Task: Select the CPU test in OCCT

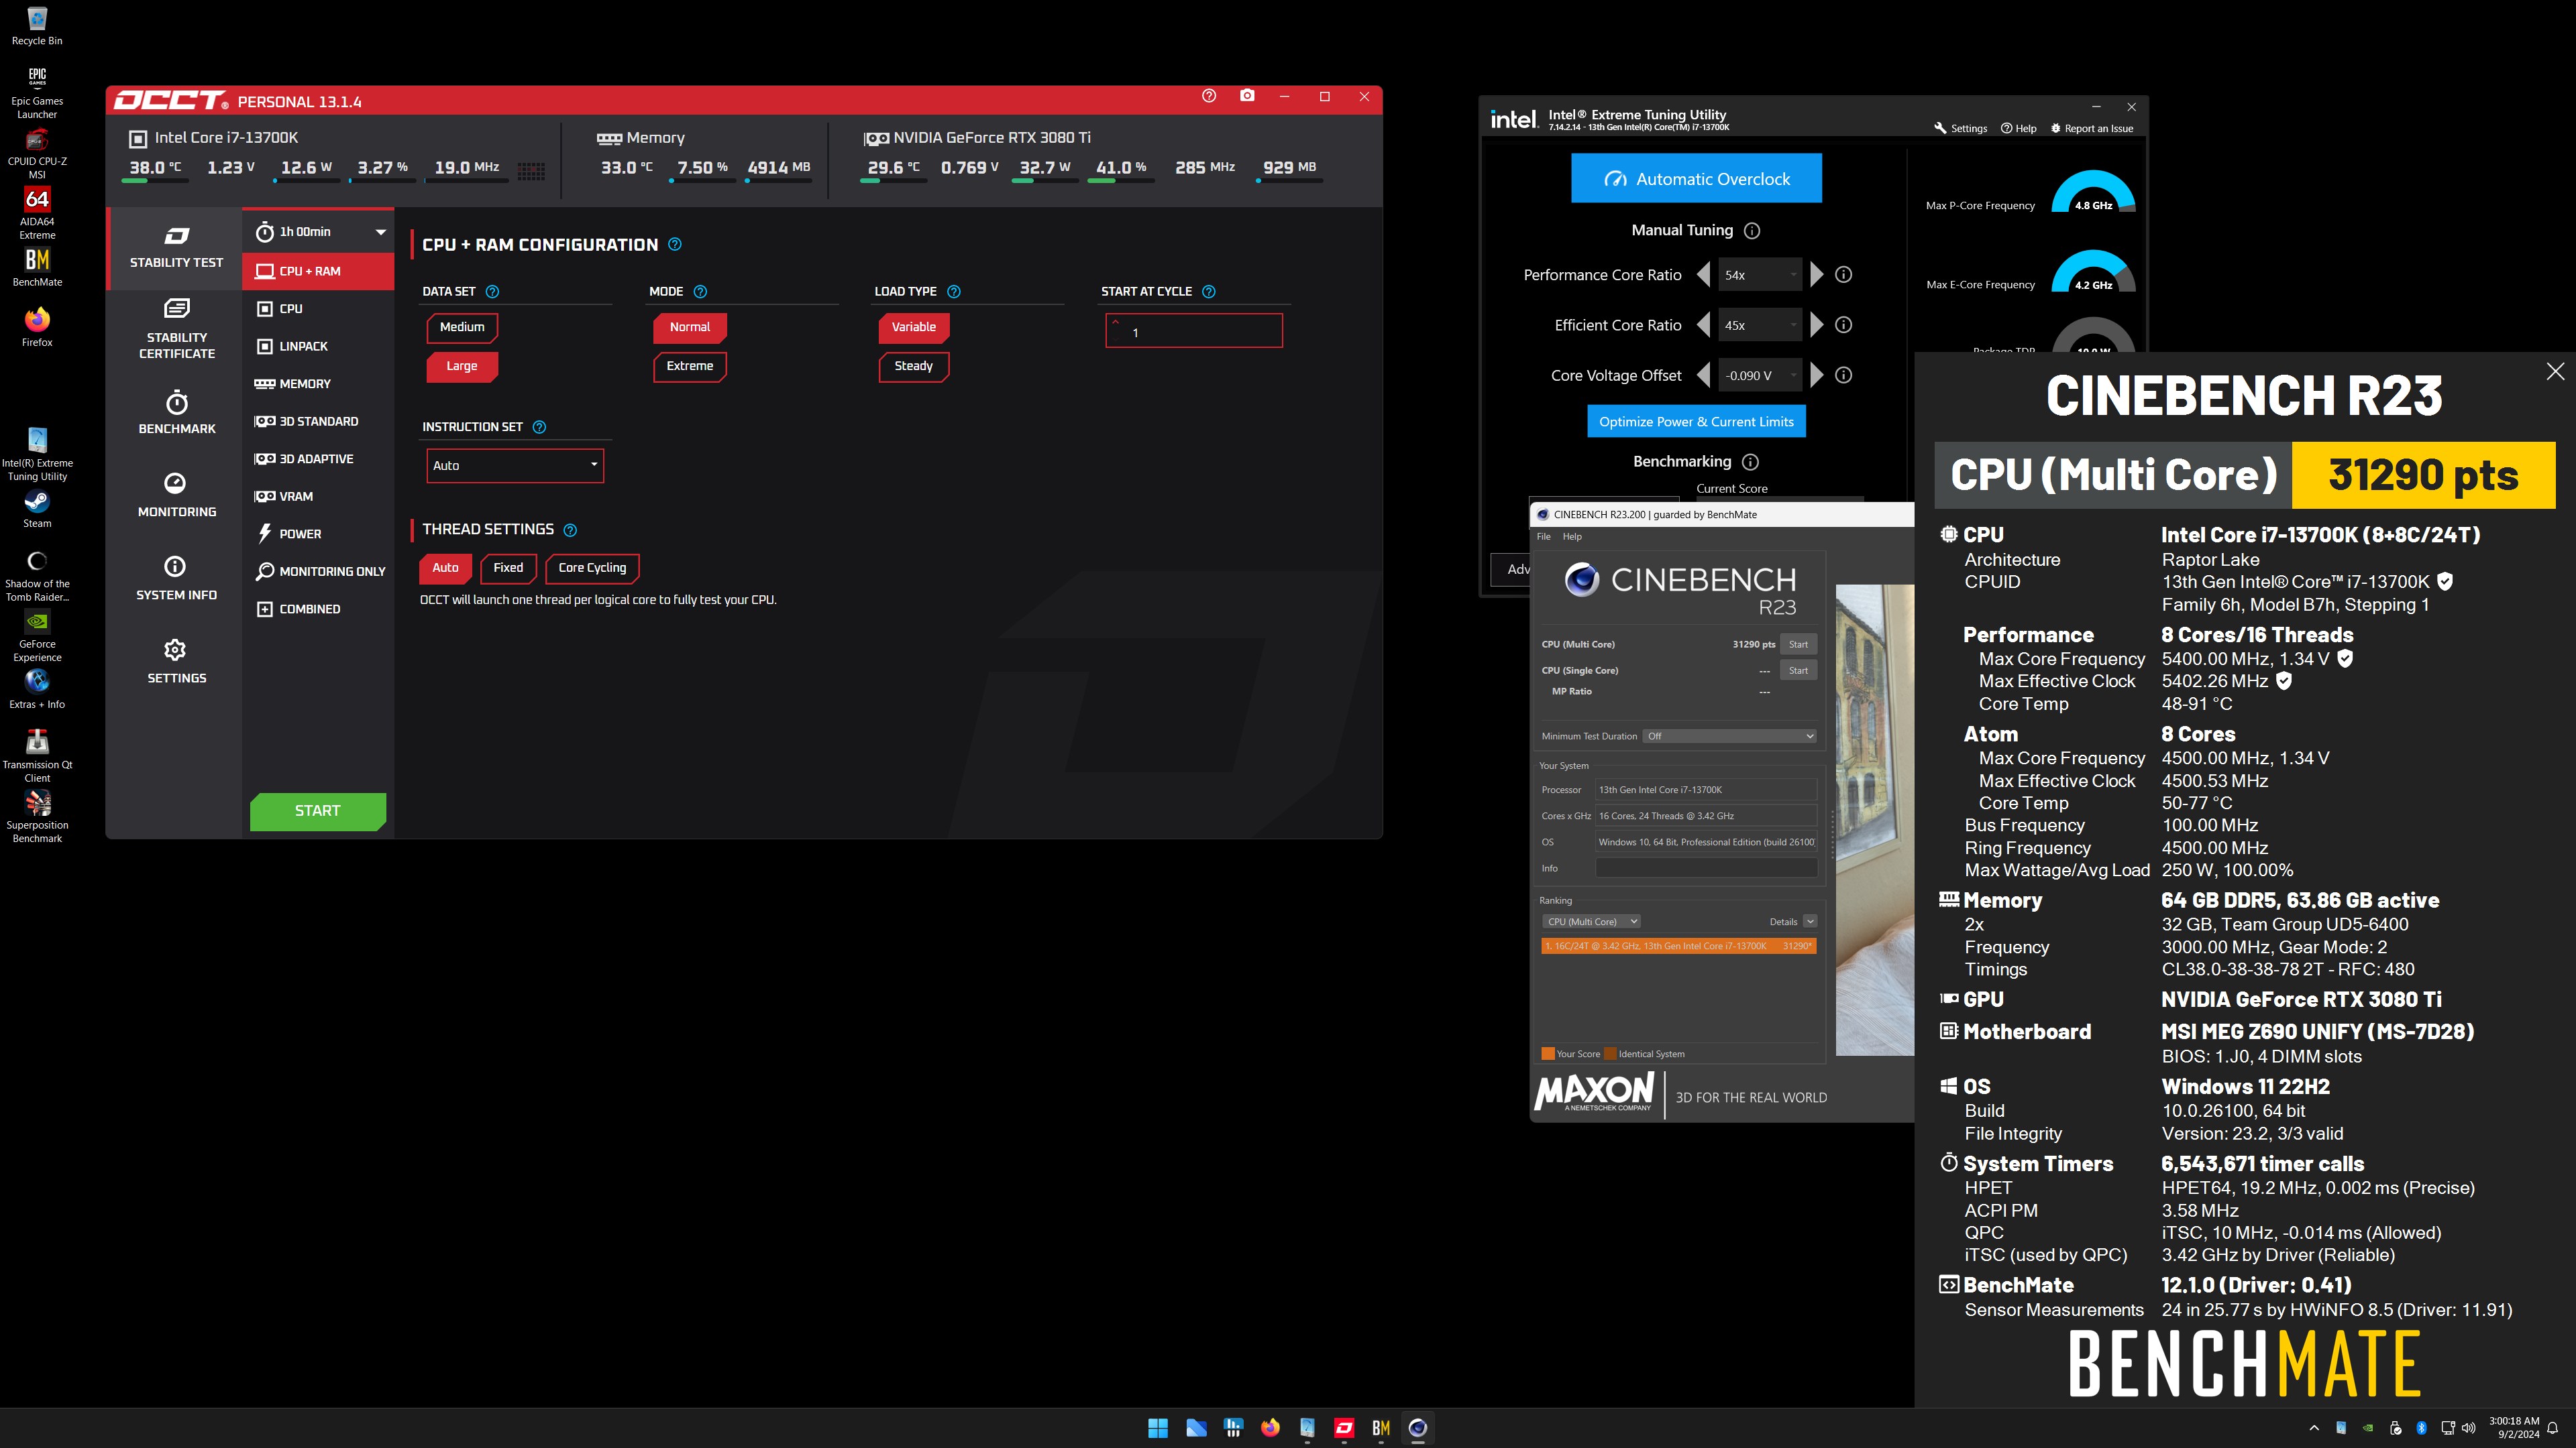Action: 319,309
